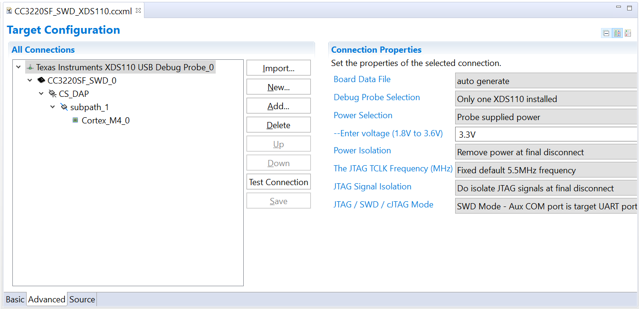
Task: Collapse the subpath_1 tree node
Action: 53,107
